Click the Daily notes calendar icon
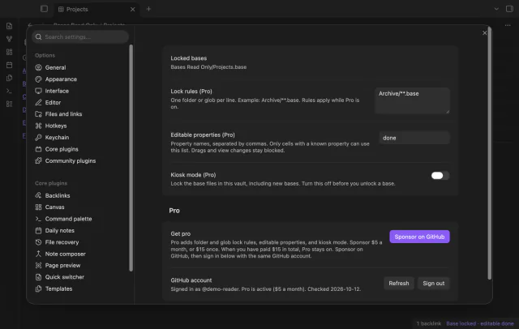Image resolution: width=519 pixels, height=329 pixels. [x=38, y=230]
